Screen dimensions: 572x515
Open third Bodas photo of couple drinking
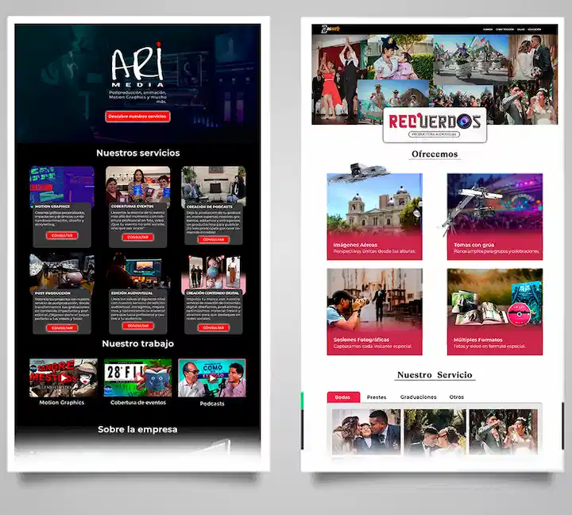coord(504,432)
